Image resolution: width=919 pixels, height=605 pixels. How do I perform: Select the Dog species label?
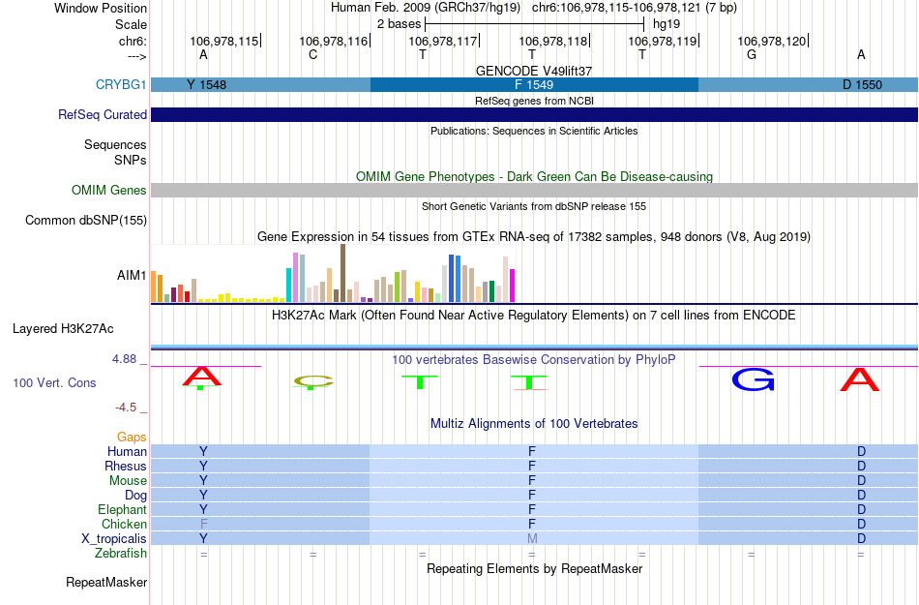coord(135,496)
